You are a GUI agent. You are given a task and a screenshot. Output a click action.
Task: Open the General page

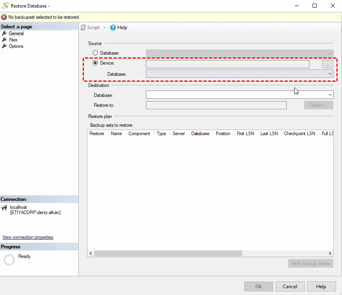(16, 33)
